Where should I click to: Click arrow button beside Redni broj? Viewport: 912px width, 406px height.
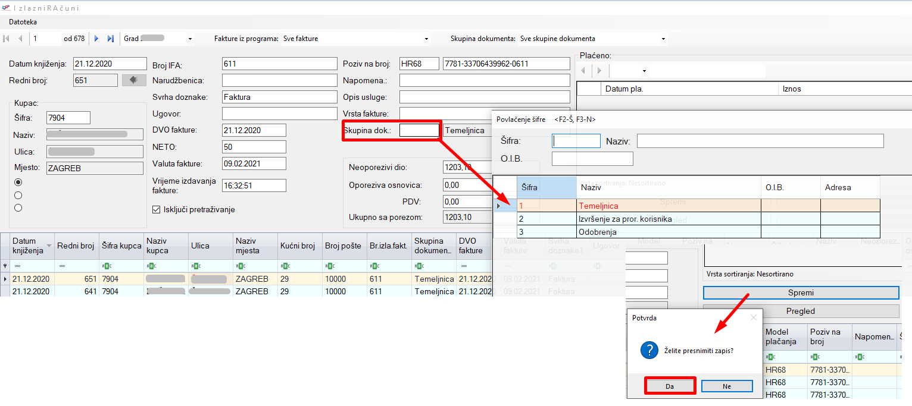(134, 80)
